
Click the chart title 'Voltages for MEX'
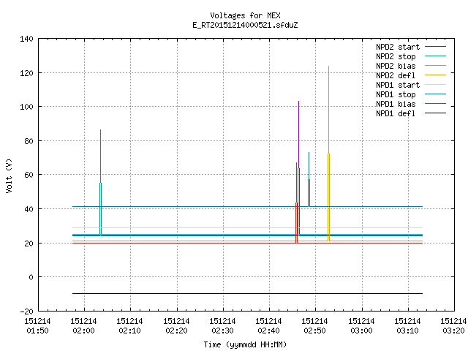point(245,15)
